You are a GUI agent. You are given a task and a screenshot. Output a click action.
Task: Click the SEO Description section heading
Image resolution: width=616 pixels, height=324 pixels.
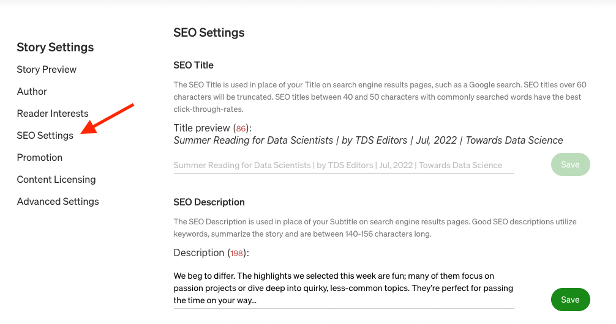pyautogui.click(x=209, y=202)
